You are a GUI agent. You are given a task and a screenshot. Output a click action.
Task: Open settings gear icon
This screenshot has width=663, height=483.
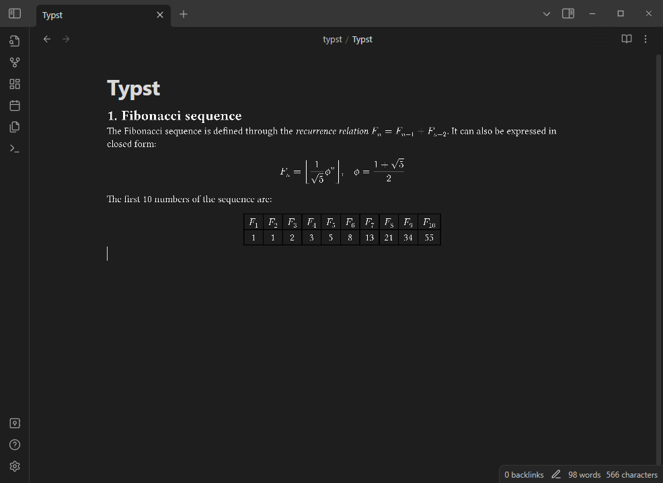tap(15, 466)
